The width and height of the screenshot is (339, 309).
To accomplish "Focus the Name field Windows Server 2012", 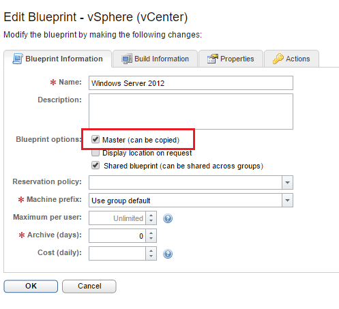I will pos(191,83).
